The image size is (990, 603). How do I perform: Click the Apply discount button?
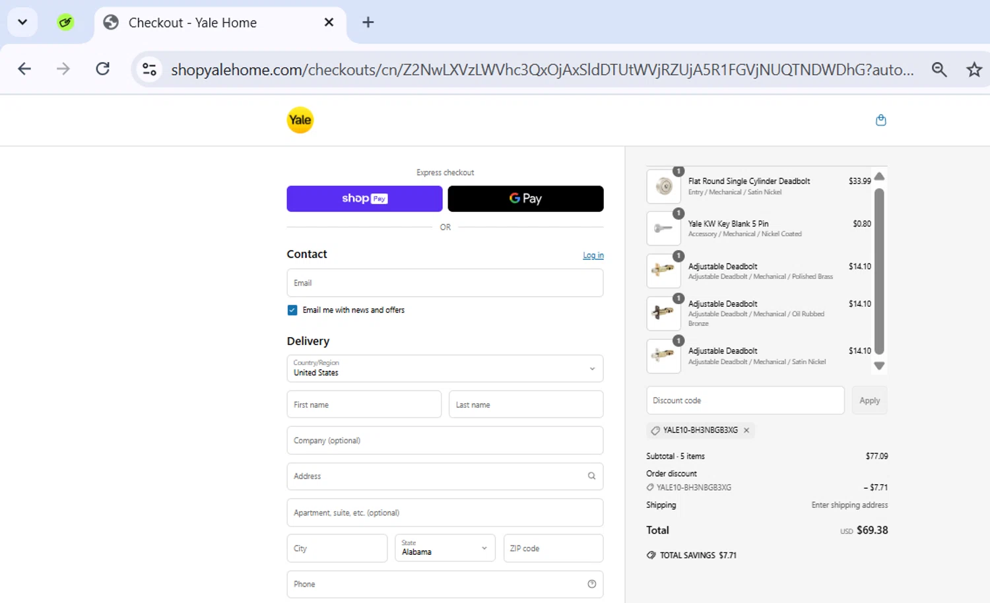(x=869, y=400)
